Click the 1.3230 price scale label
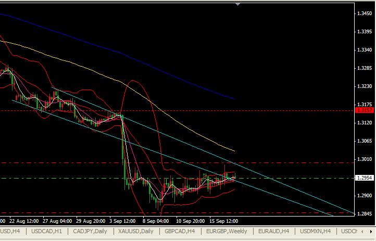Image resolution: width=376 pixels, height=241 pixels. click(365, 86)
